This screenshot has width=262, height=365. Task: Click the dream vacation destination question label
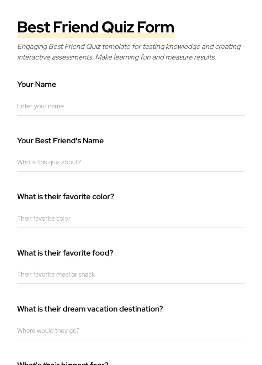click(x=90, y=309)
